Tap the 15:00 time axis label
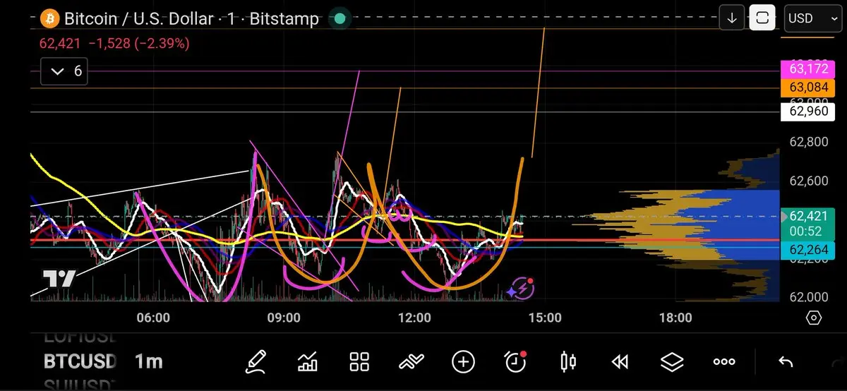The width and height of the screenshot is (847, 391). coord(545,318)
